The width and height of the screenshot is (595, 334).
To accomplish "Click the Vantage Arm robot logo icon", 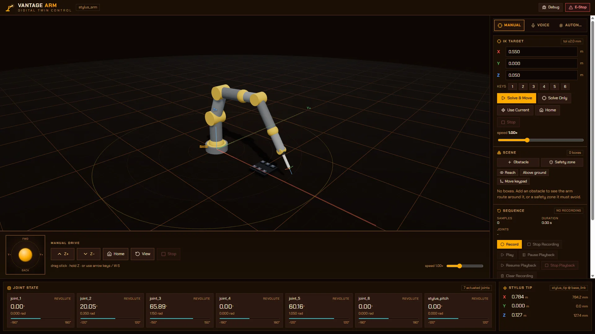I will click(x=10, y=8).
